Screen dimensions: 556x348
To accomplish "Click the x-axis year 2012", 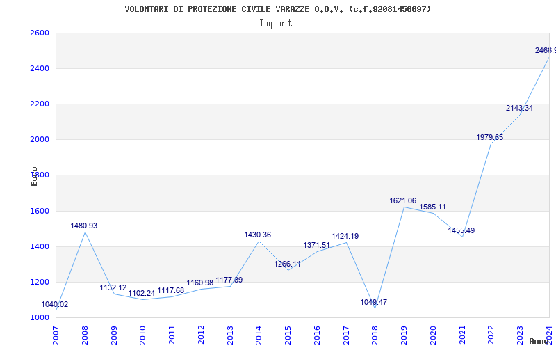I will (201, 335).
